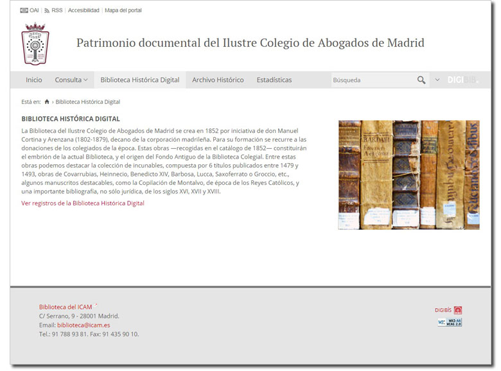Open the DIGIBÍS footer logo
This screenshot has width=501, height=371.
(448, 310)
